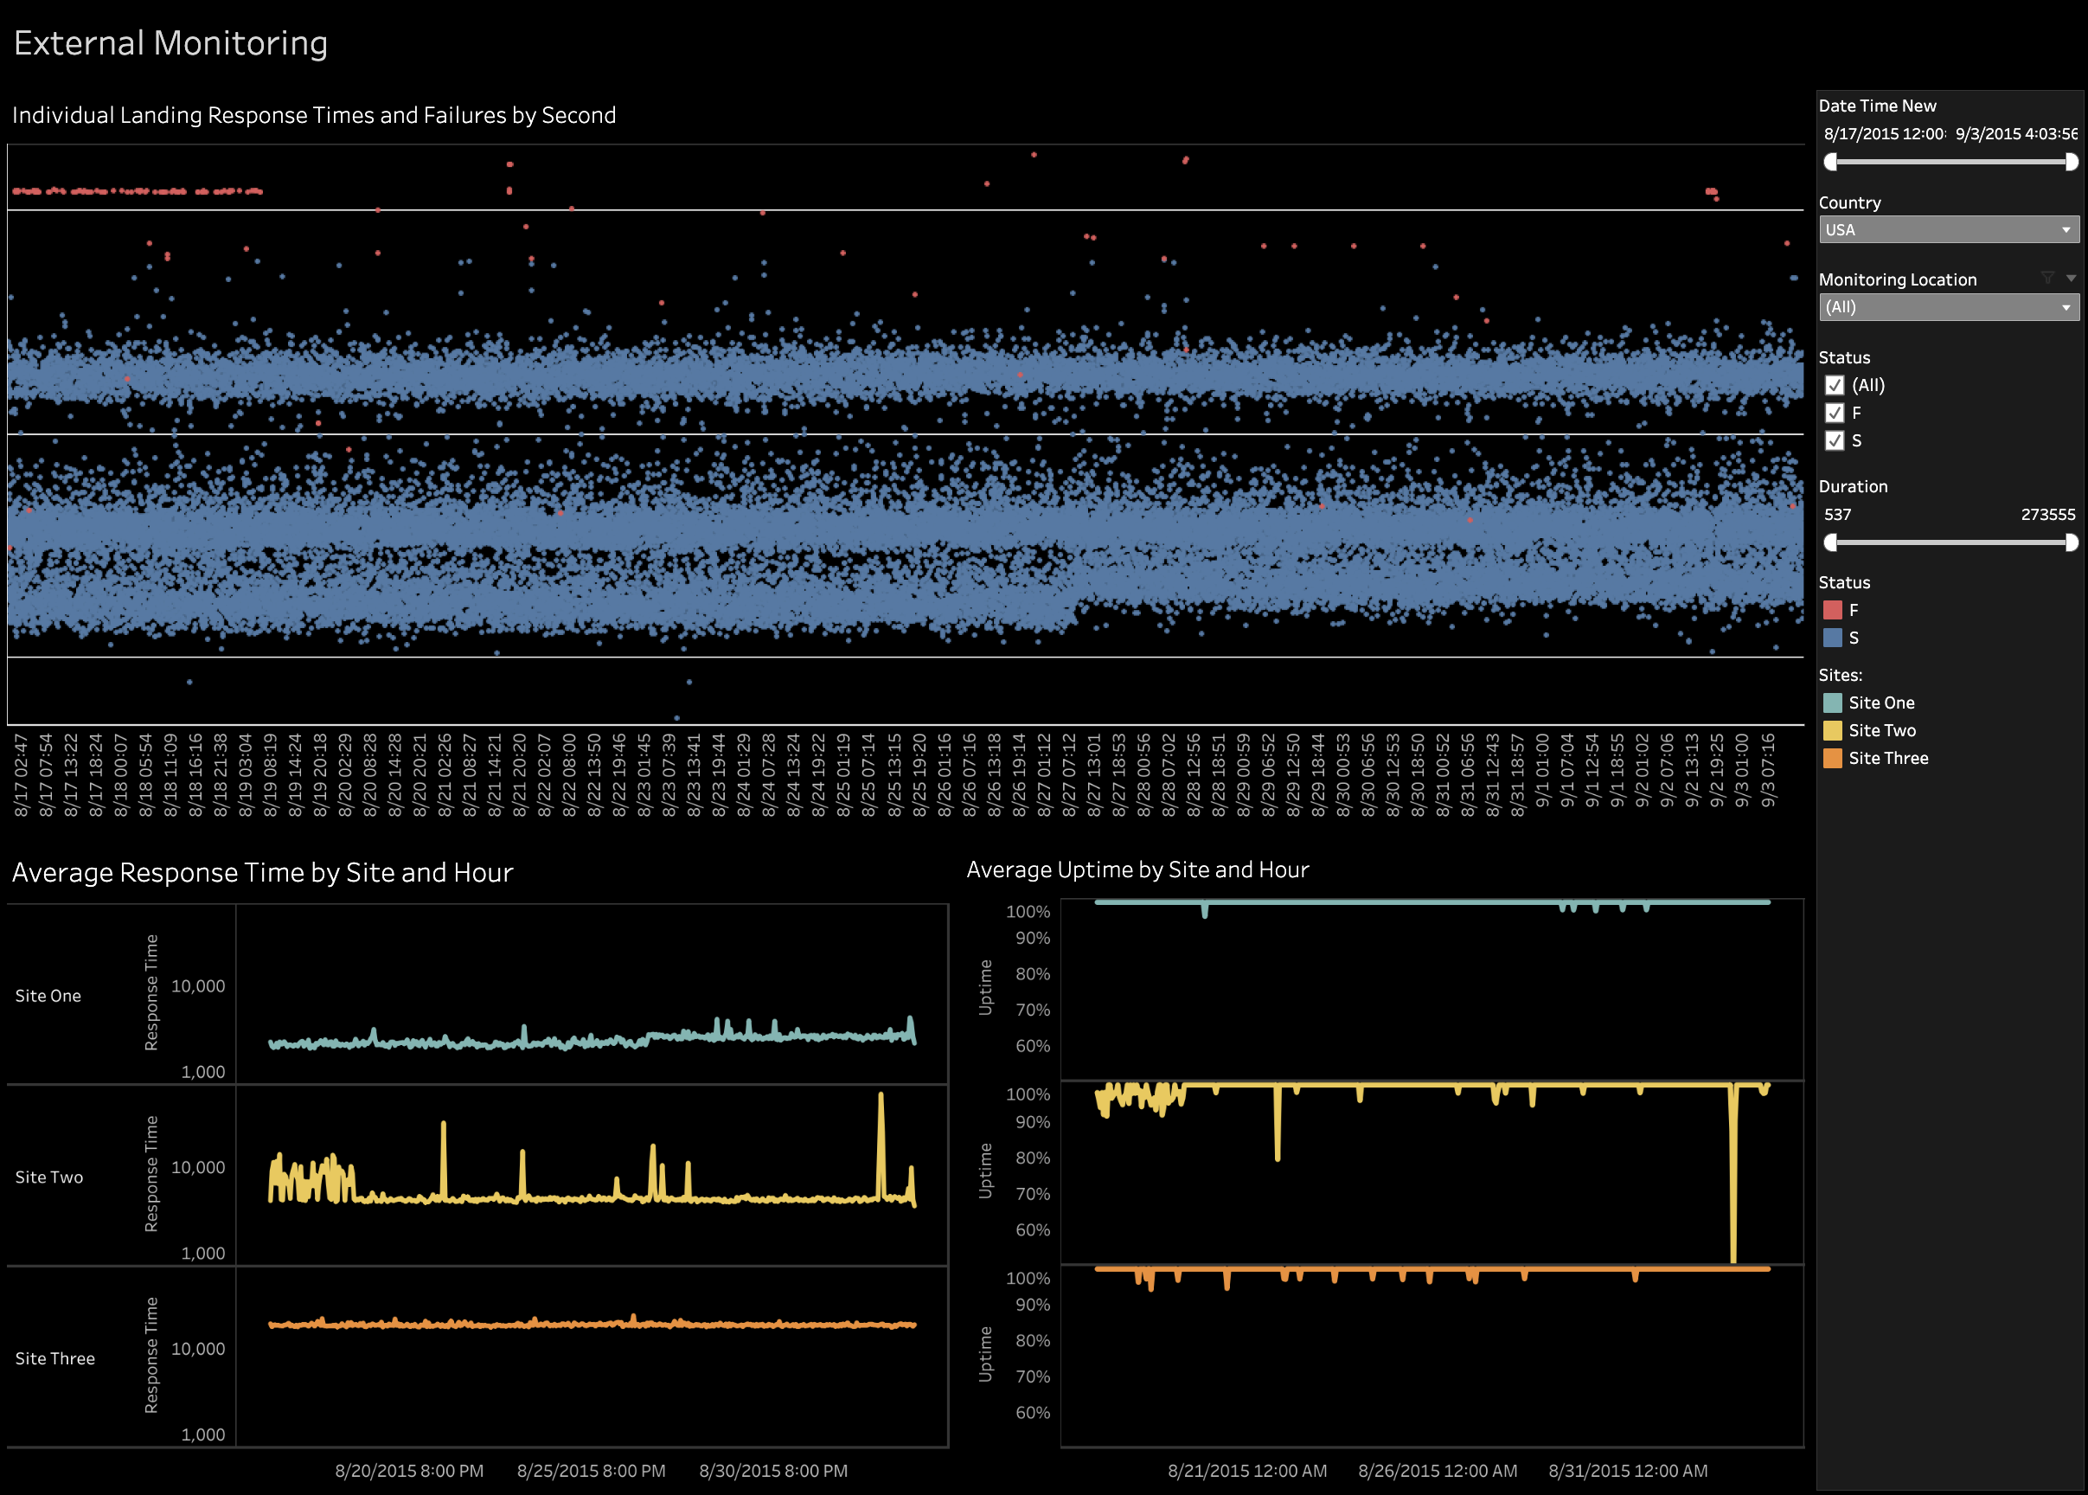Click the filter funnel icon beside Monitoring Location
The image size is (2088, 1495).
[x=2047, y=278]
